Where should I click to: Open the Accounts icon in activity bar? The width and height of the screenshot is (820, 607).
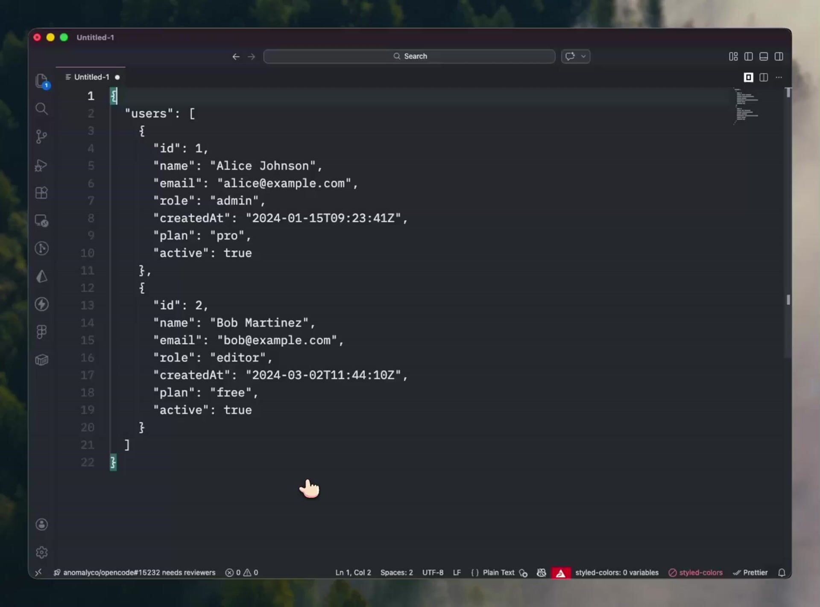pos(41,524)
